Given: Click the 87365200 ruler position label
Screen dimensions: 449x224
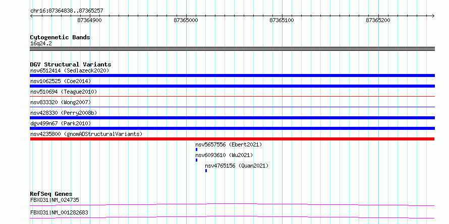Looking at the screenshot, I should click(378, 21).
